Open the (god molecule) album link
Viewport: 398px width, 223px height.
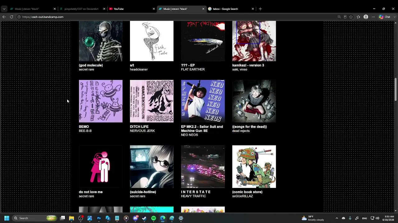(x=91, y=65)
